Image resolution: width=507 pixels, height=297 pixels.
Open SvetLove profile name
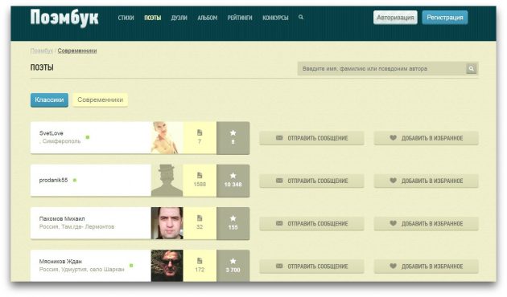(x=51, y=133)
